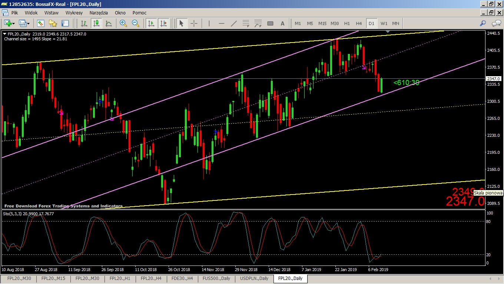The image size is (504, 284).
Task: Insert a horizontal line on the chart
Action: [x=222, y=23]
